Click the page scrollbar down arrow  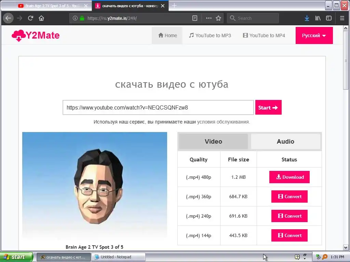point(346,247)
